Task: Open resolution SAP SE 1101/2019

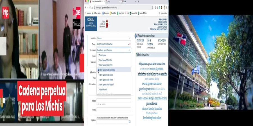Action: (150, 43)
